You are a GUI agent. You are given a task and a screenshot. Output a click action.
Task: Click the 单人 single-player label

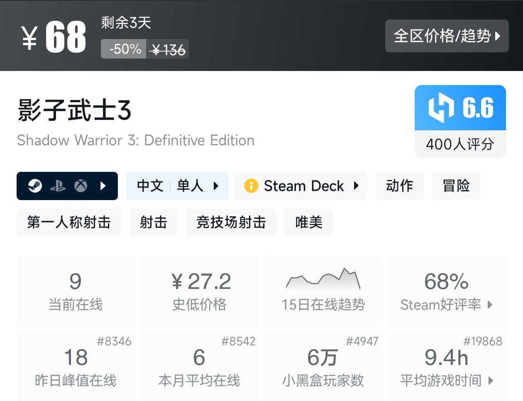click(190, 186)
